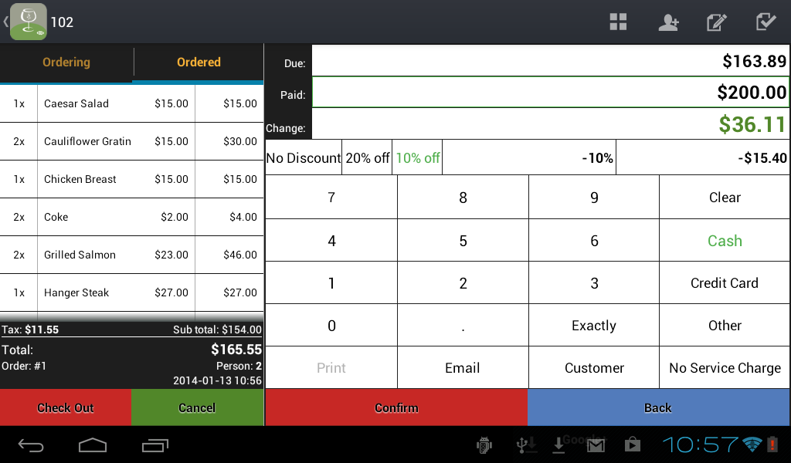Tap the decimal point key
791x463 pixels.
coord(463,326)
